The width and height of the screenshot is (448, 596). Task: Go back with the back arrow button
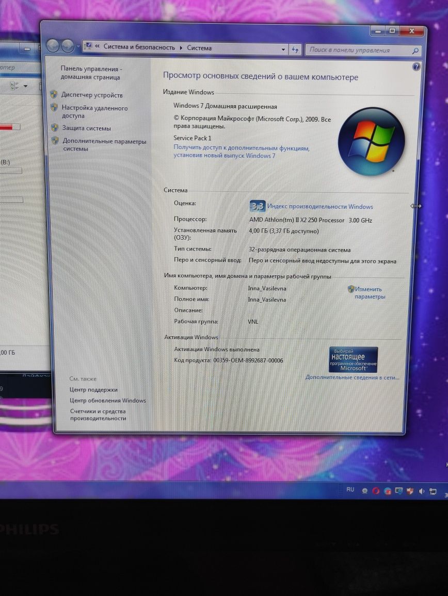(x=53, y=46)
